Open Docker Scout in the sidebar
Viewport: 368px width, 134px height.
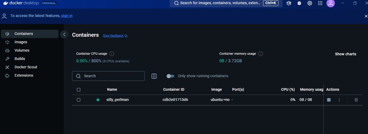tap(30, 67)
